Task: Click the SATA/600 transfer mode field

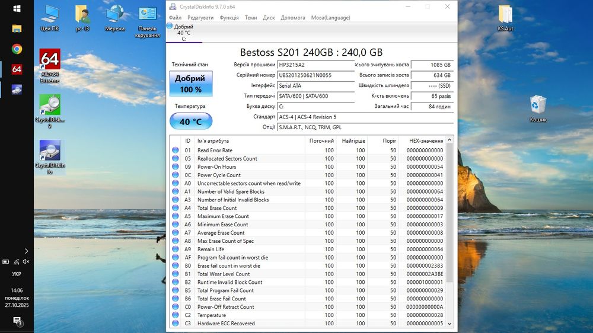Action: click(316, 96)
